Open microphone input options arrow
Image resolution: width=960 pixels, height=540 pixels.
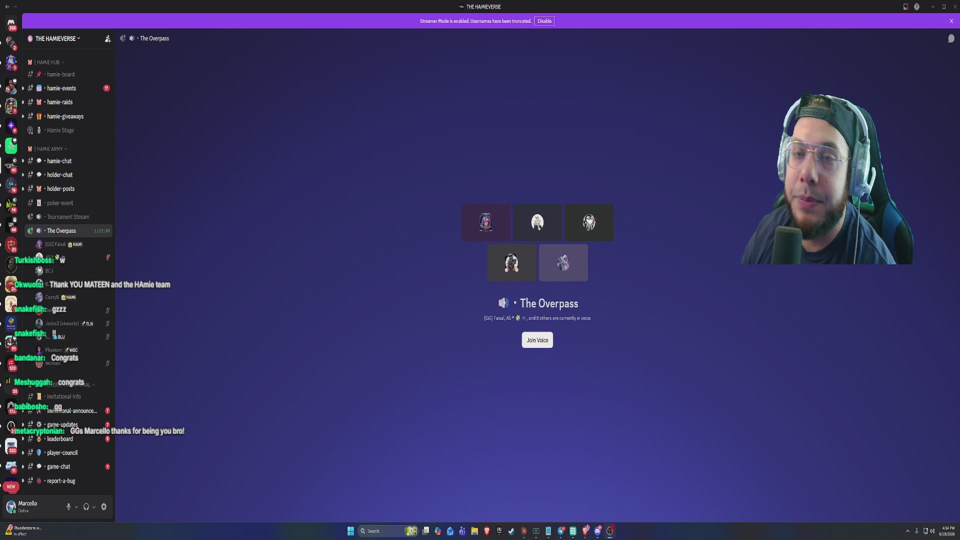pyautogui.click(x=76, y=507)
